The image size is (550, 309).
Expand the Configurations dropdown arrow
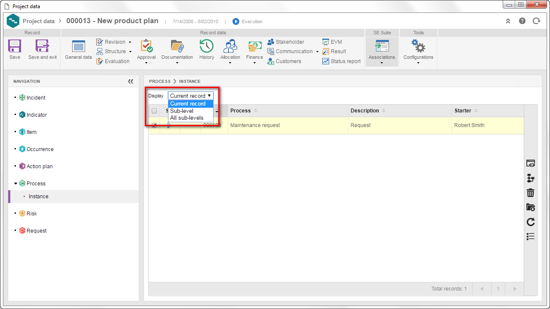418,63
